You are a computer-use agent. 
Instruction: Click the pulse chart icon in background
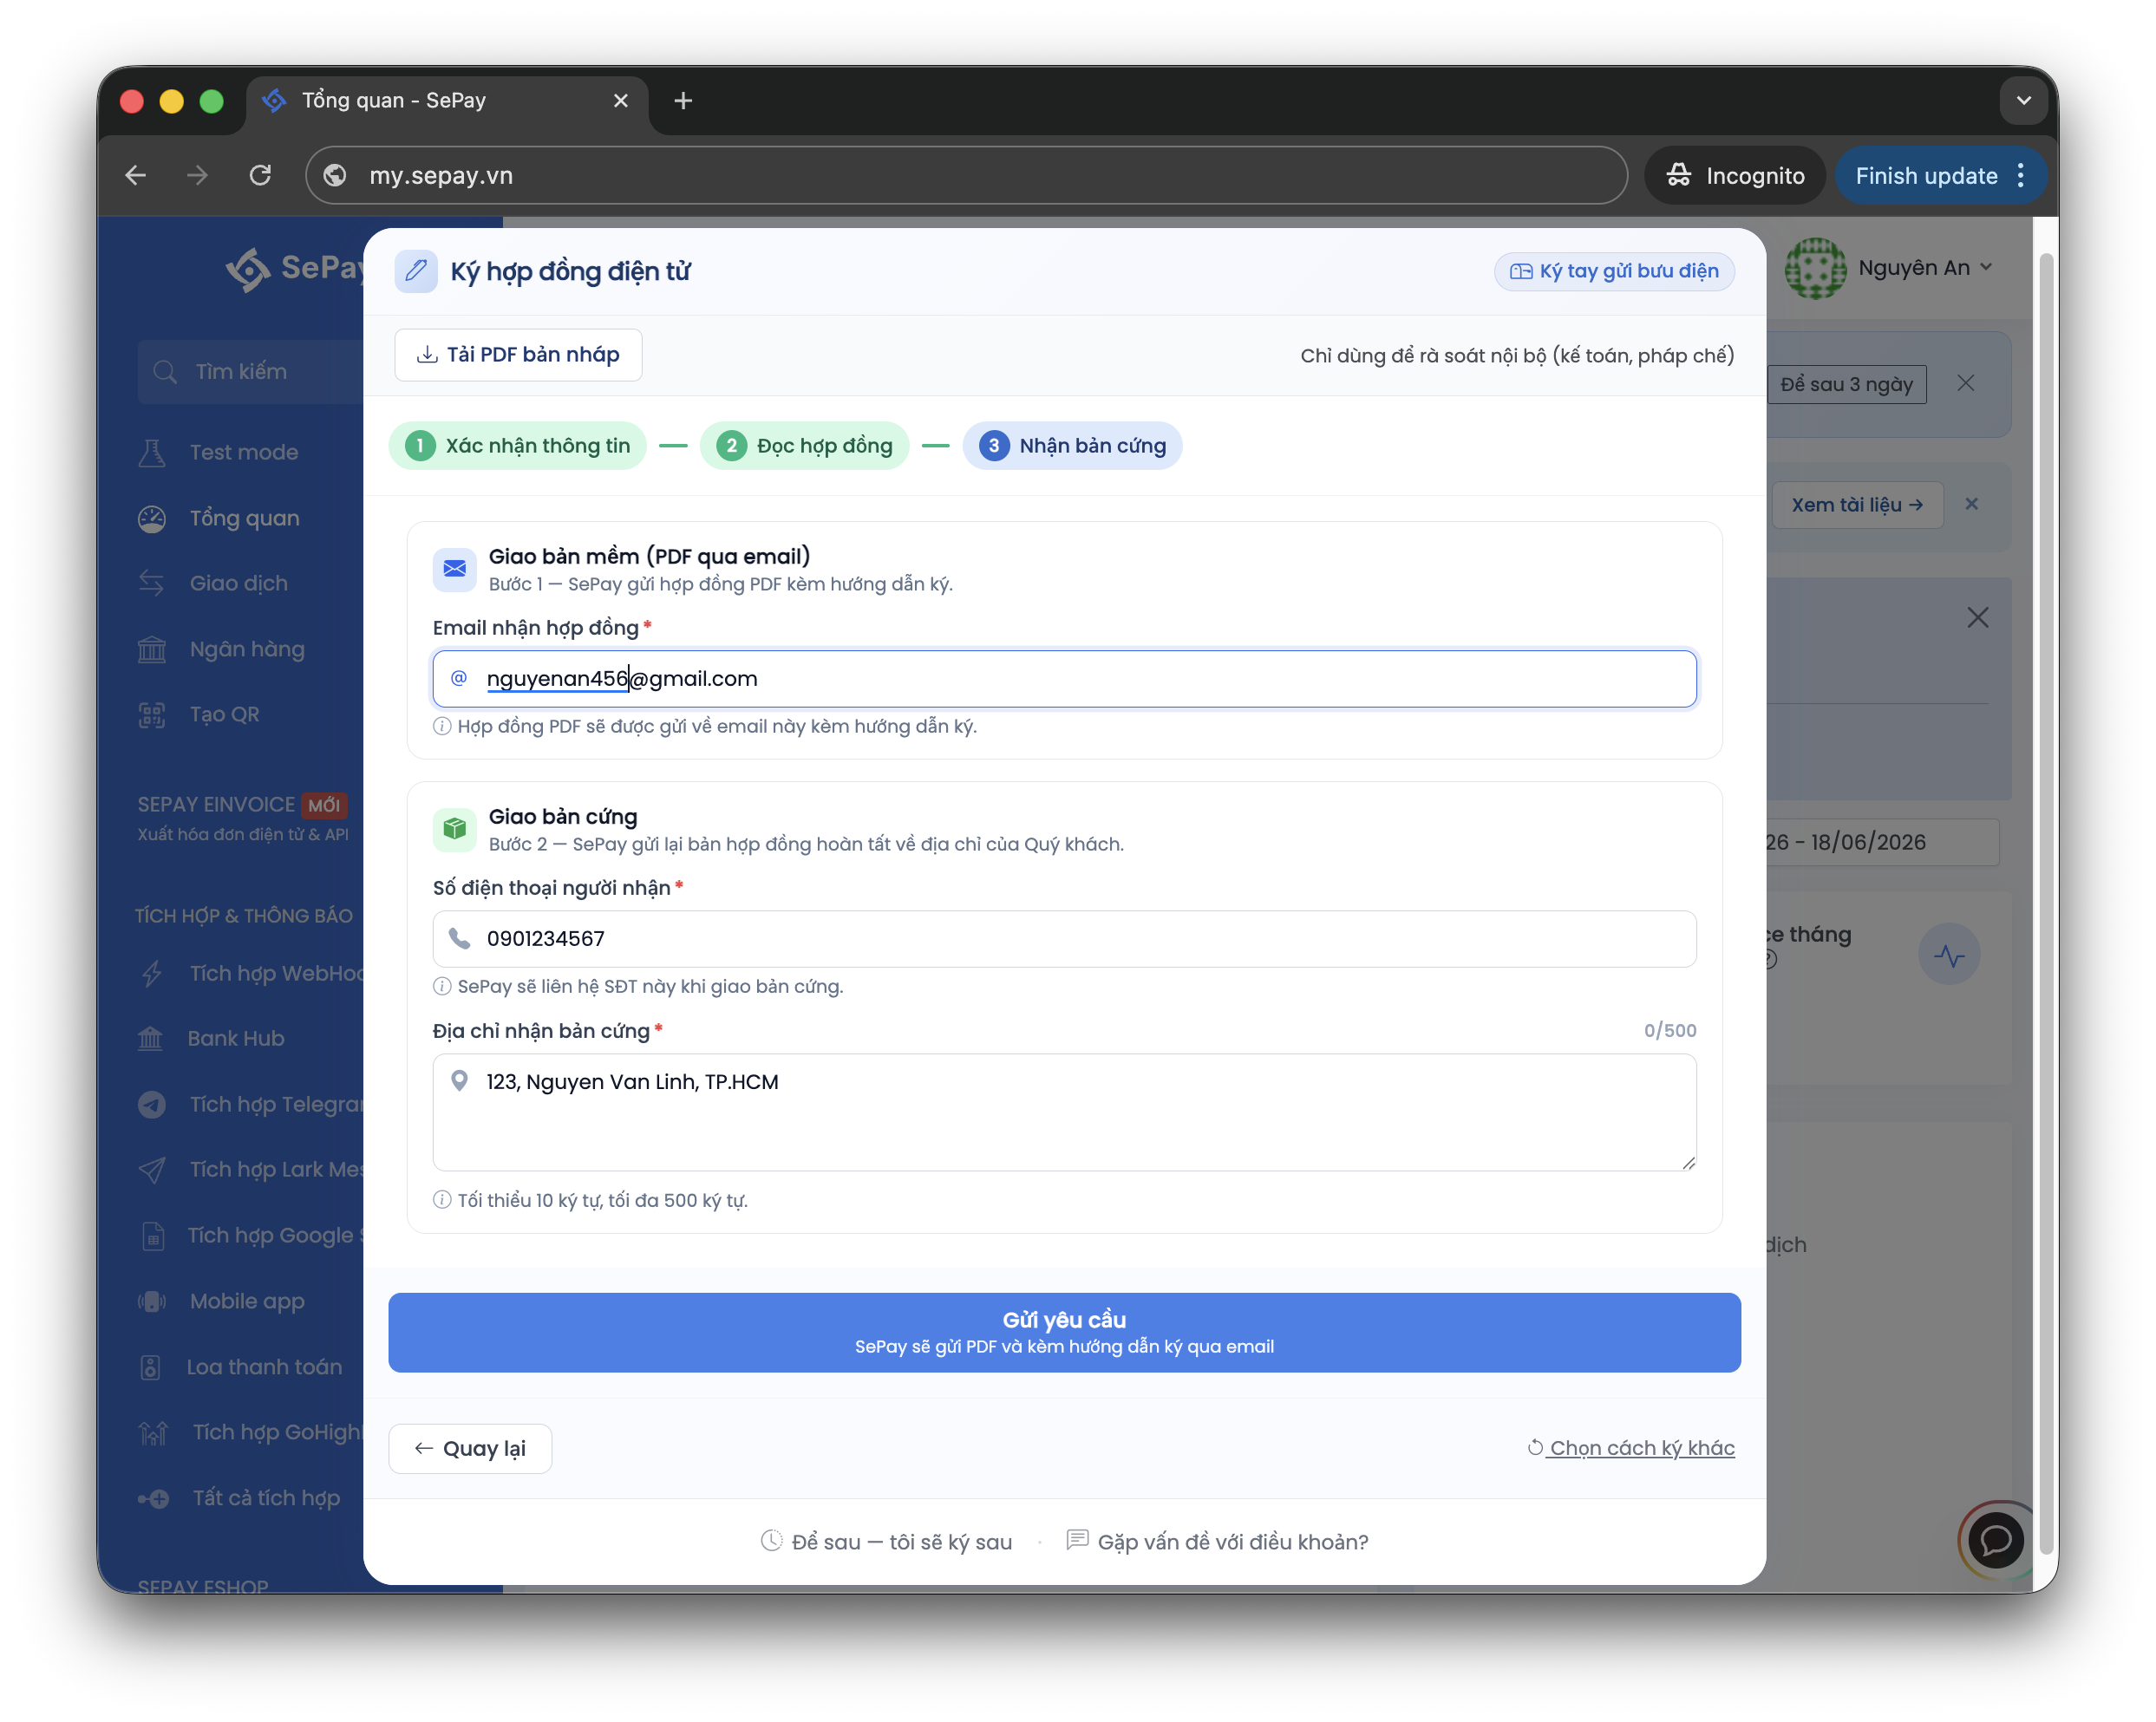point(1948,954)
